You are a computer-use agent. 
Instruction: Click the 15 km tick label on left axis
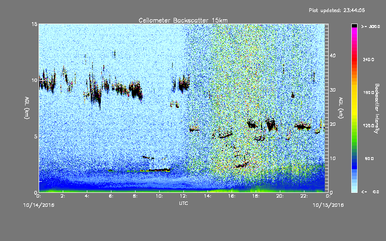[x=34, y=24]
